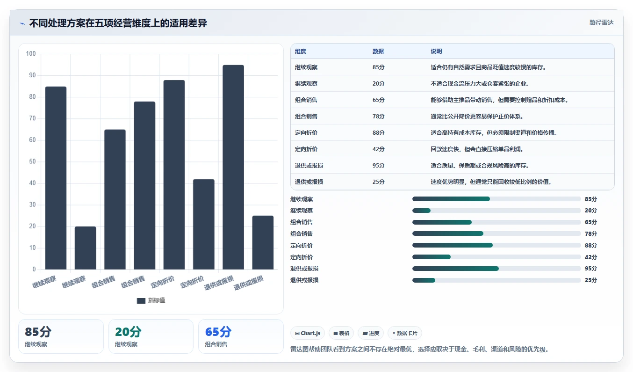This screenshot has width=633, height=372.
Task: Open the green 20分 继续观察 data card
Action: (151, 336)
